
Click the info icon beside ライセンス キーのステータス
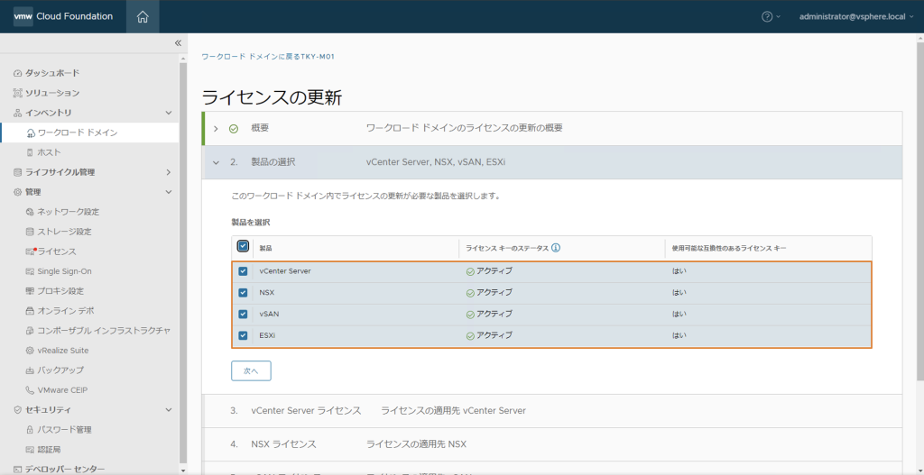pyautogui.click(x=556, y=247)
